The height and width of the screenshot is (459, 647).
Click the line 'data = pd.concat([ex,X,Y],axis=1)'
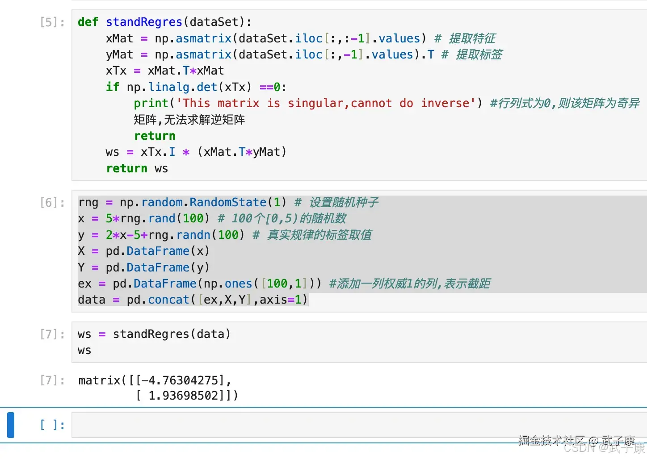click(193, 300)
